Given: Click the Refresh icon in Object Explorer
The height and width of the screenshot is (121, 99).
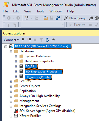Looking at the screenshot, I should tap(47, 40).
